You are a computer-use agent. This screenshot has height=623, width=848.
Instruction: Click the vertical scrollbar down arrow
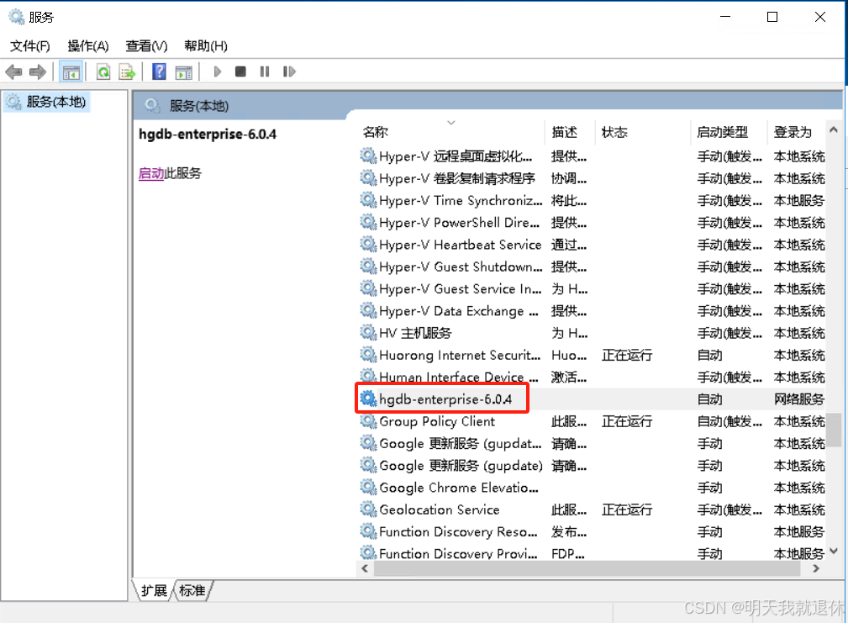pyautogui.click(x=834, y=551)
